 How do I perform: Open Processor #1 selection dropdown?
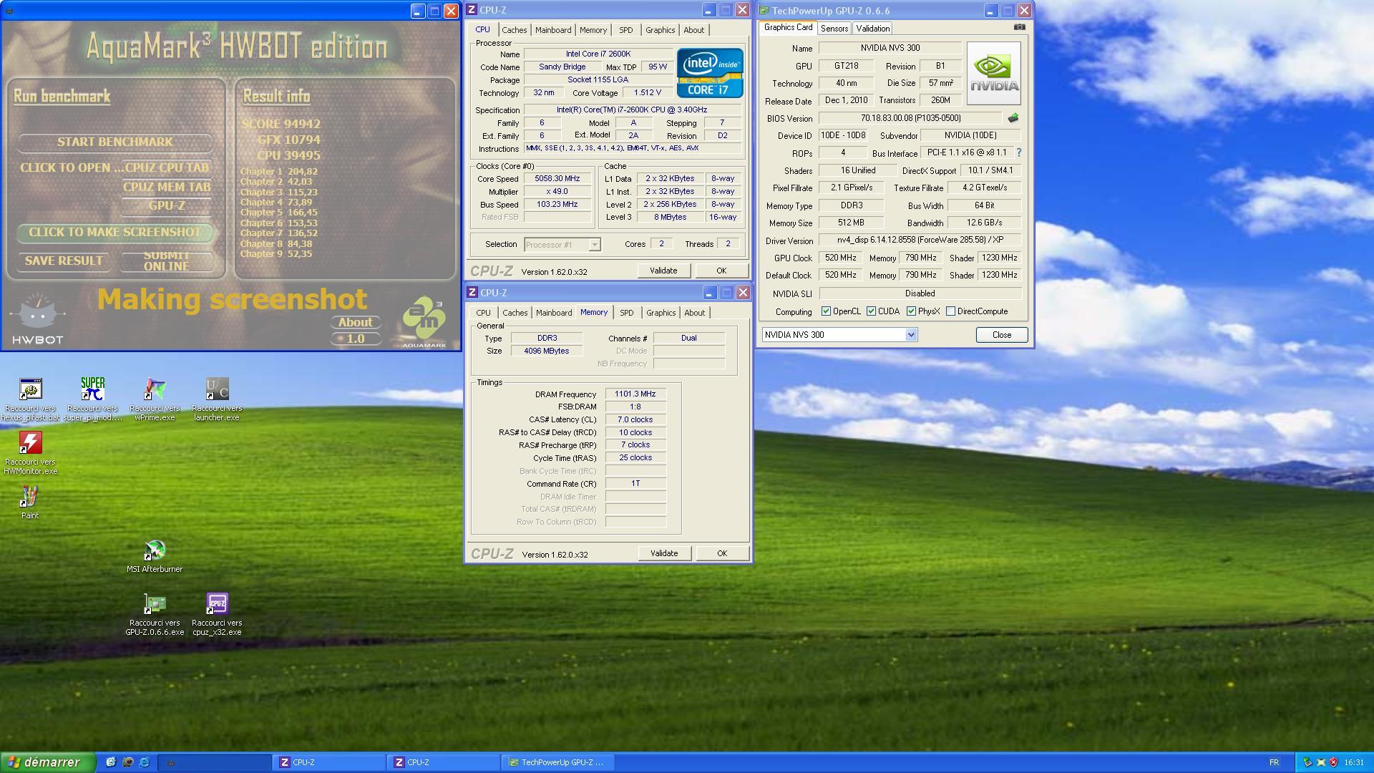pyautogui.click(x=594, y=245)
